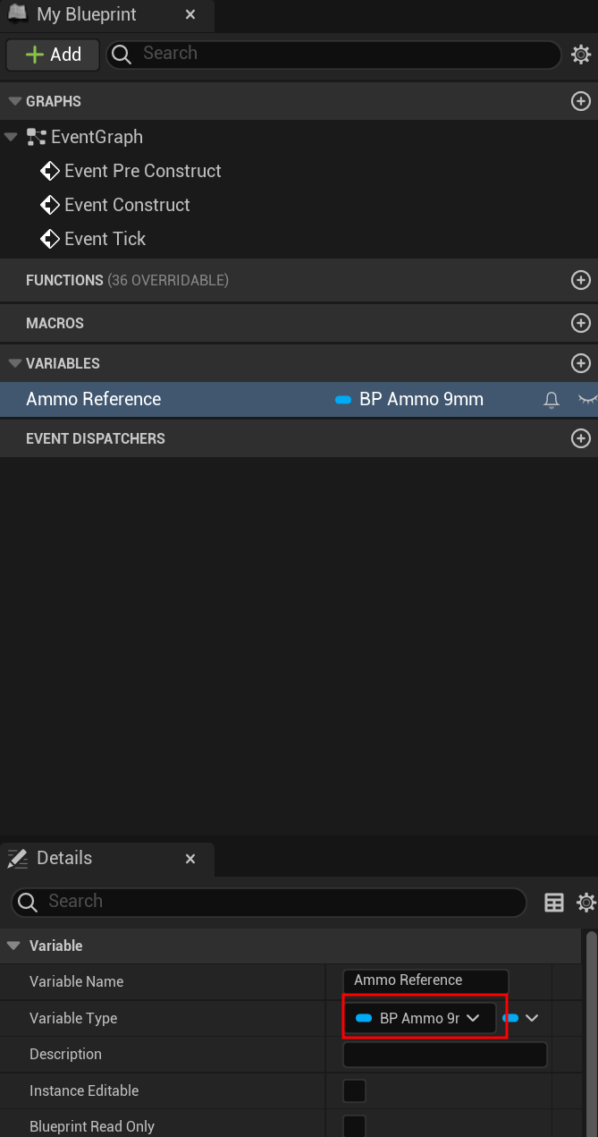
Task: Collapse the GRAPHS section
Action: (x=14, y=100)
